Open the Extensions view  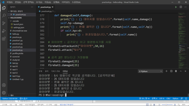point(4,39)
